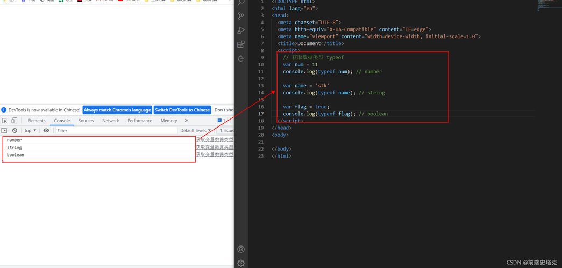Open source link beside number output

(215, 140)
